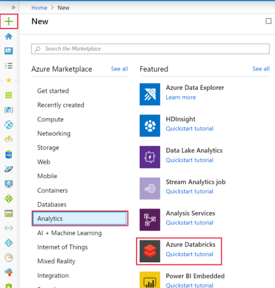
Task: Maximize the New blade square button
Action: tap(268, 21)
